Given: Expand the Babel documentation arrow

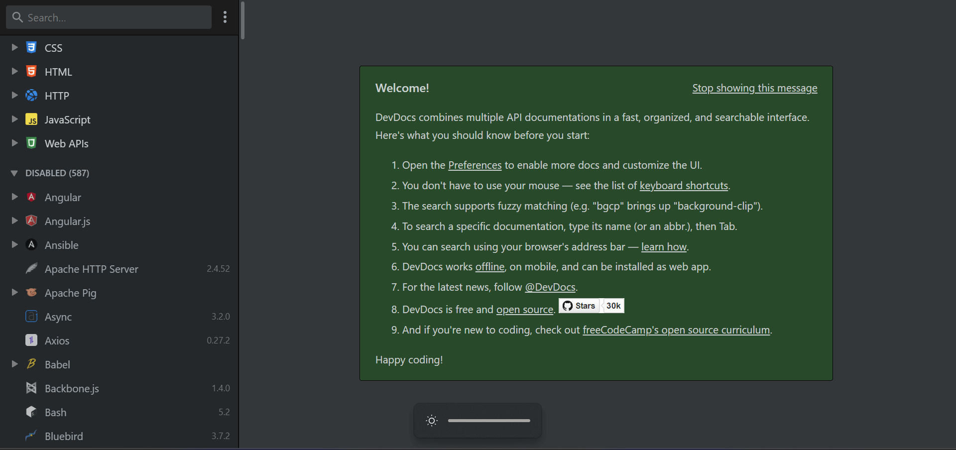Looking at the screenshot, I should click(14, 364).
